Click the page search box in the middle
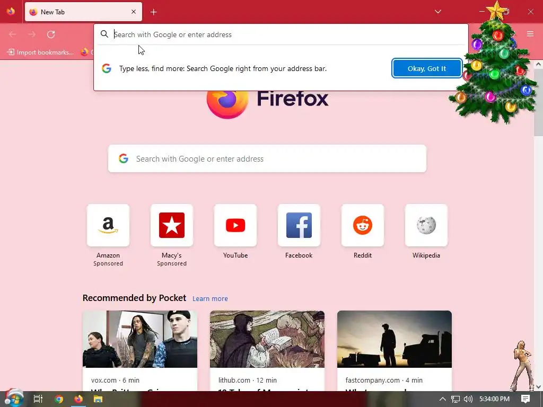Image resolution: width=543 pixels, height=407 pixels. click(267, 158)
